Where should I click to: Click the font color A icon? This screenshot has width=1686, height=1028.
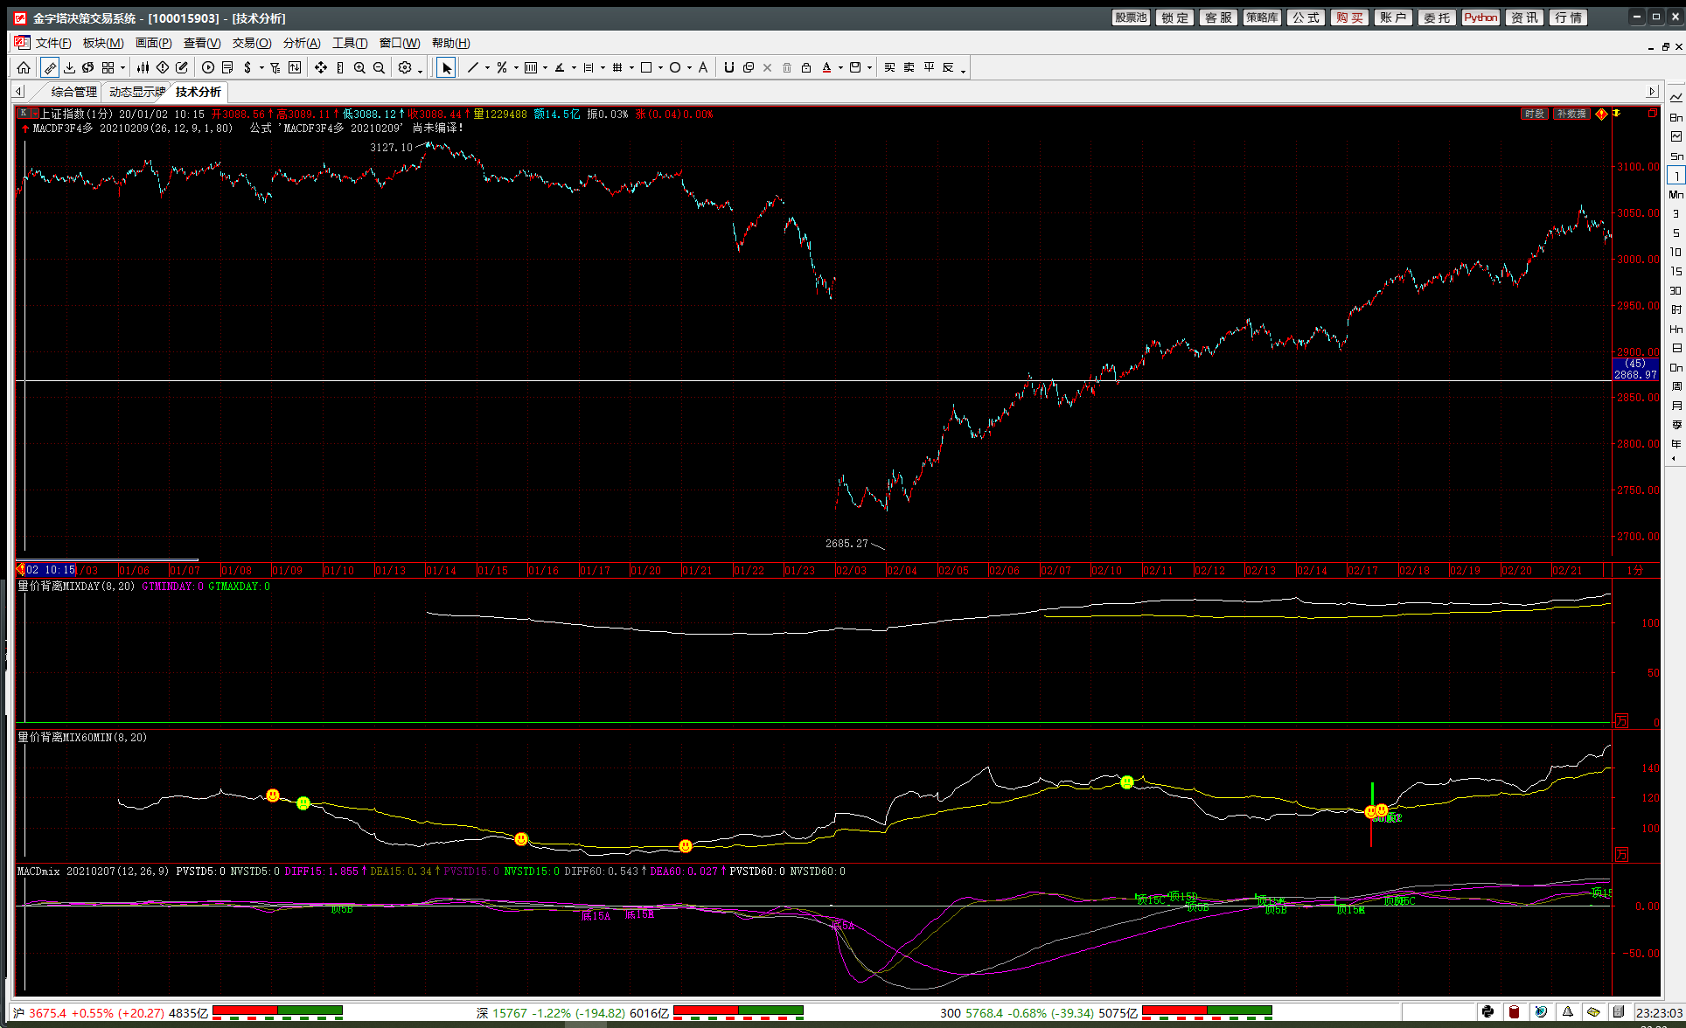(x=826, y=67)
